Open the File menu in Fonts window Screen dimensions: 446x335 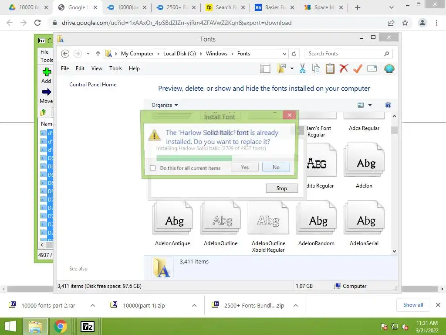(x=65, y=68)
